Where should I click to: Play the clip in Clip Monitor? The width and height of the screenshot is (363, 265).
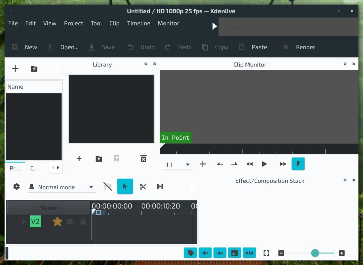point(265,164)
